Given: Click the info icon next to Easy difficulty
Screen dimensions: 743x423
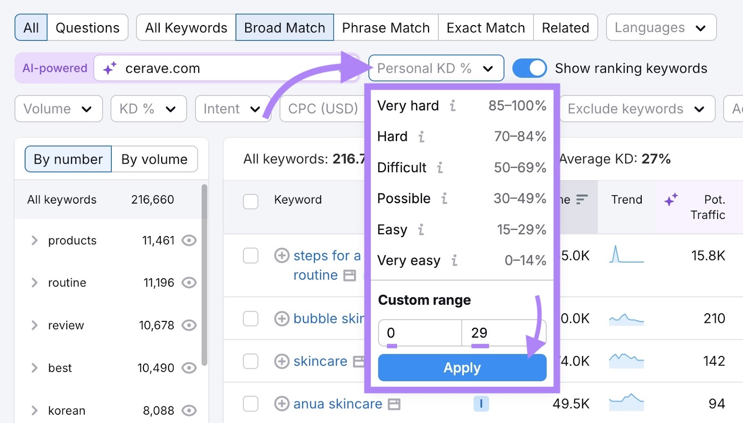Looking at the screenshot, I should point(421,230).
